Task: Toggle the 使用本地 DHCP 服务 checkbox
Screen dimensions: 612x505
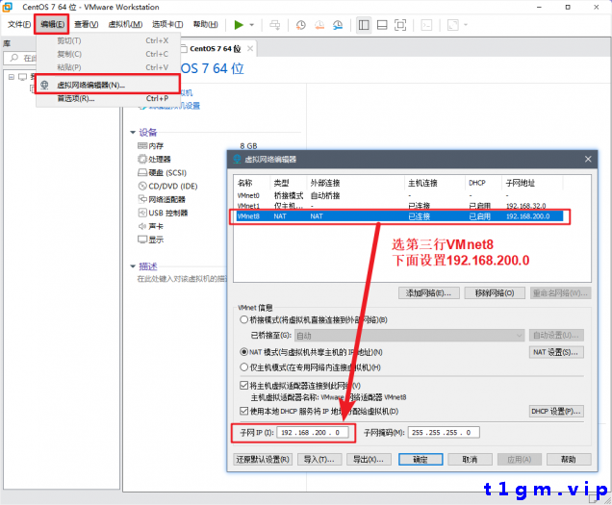Action: pyautogui.click(x=244, y=411)
